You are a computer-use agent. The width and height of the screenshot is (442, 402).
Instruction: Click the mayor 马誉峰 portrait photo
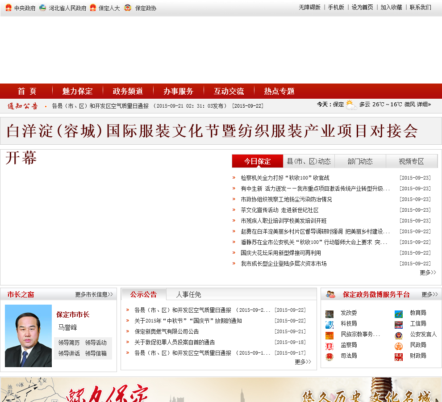[x=28, y=336]
